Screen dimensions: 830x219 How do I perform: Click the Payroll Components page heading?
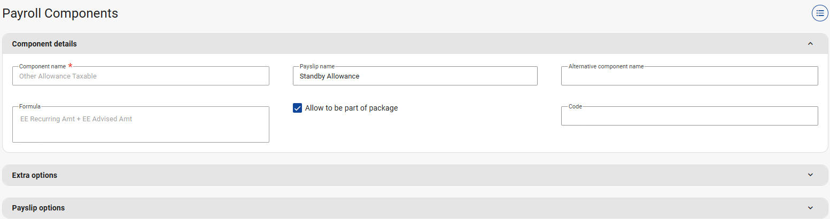pos(60,13)
